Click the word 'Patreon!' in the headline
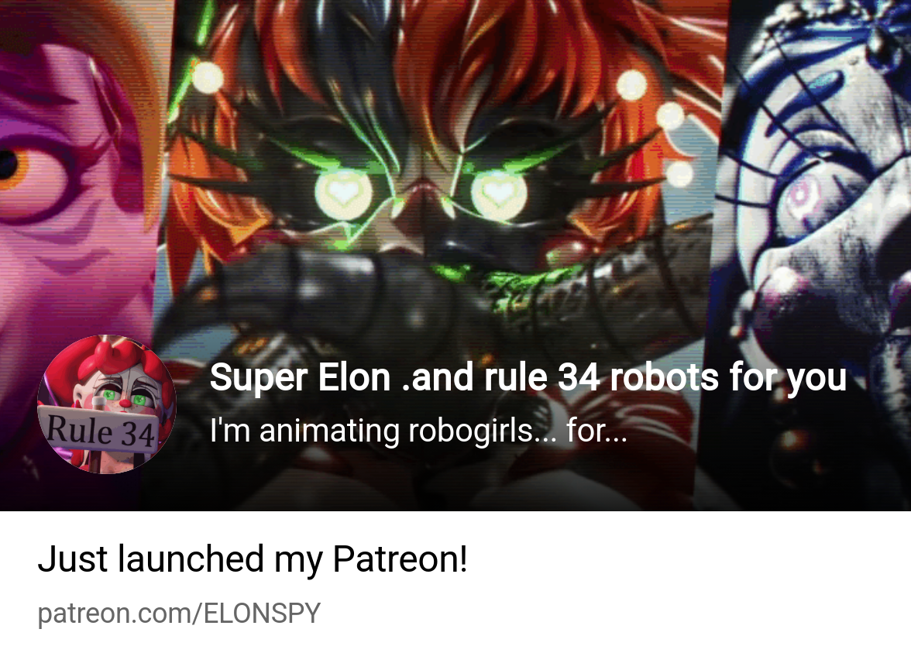Viewport: 911px width, 660px height. (x=400, y=559)
